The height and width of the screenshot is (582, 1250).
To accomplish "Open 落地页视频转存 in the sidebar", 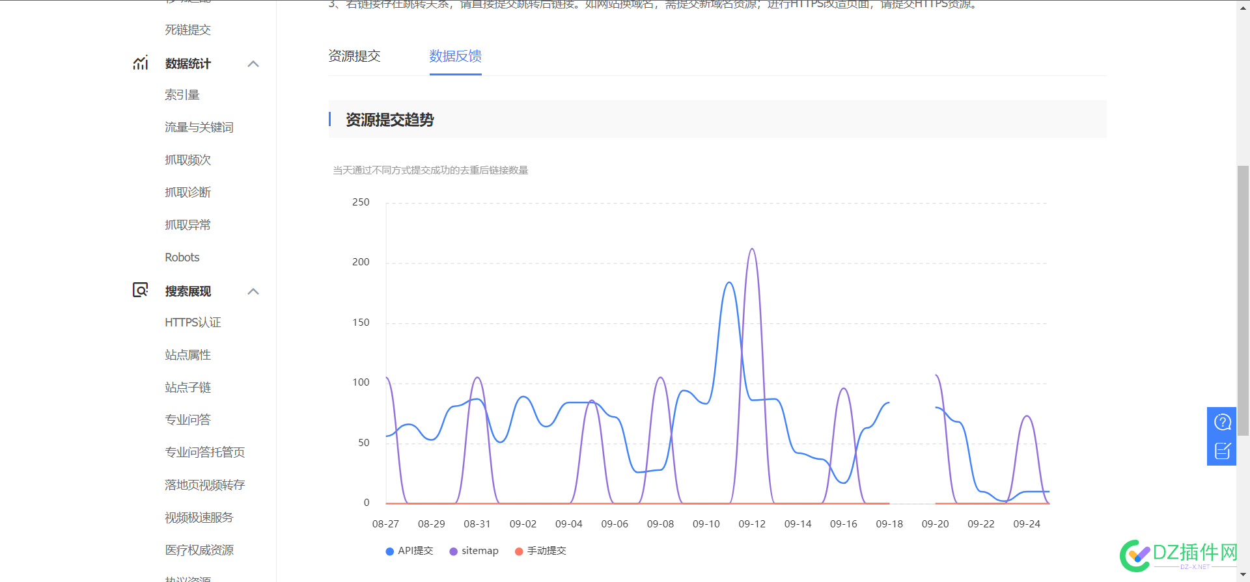I will [x=205, y=485].
